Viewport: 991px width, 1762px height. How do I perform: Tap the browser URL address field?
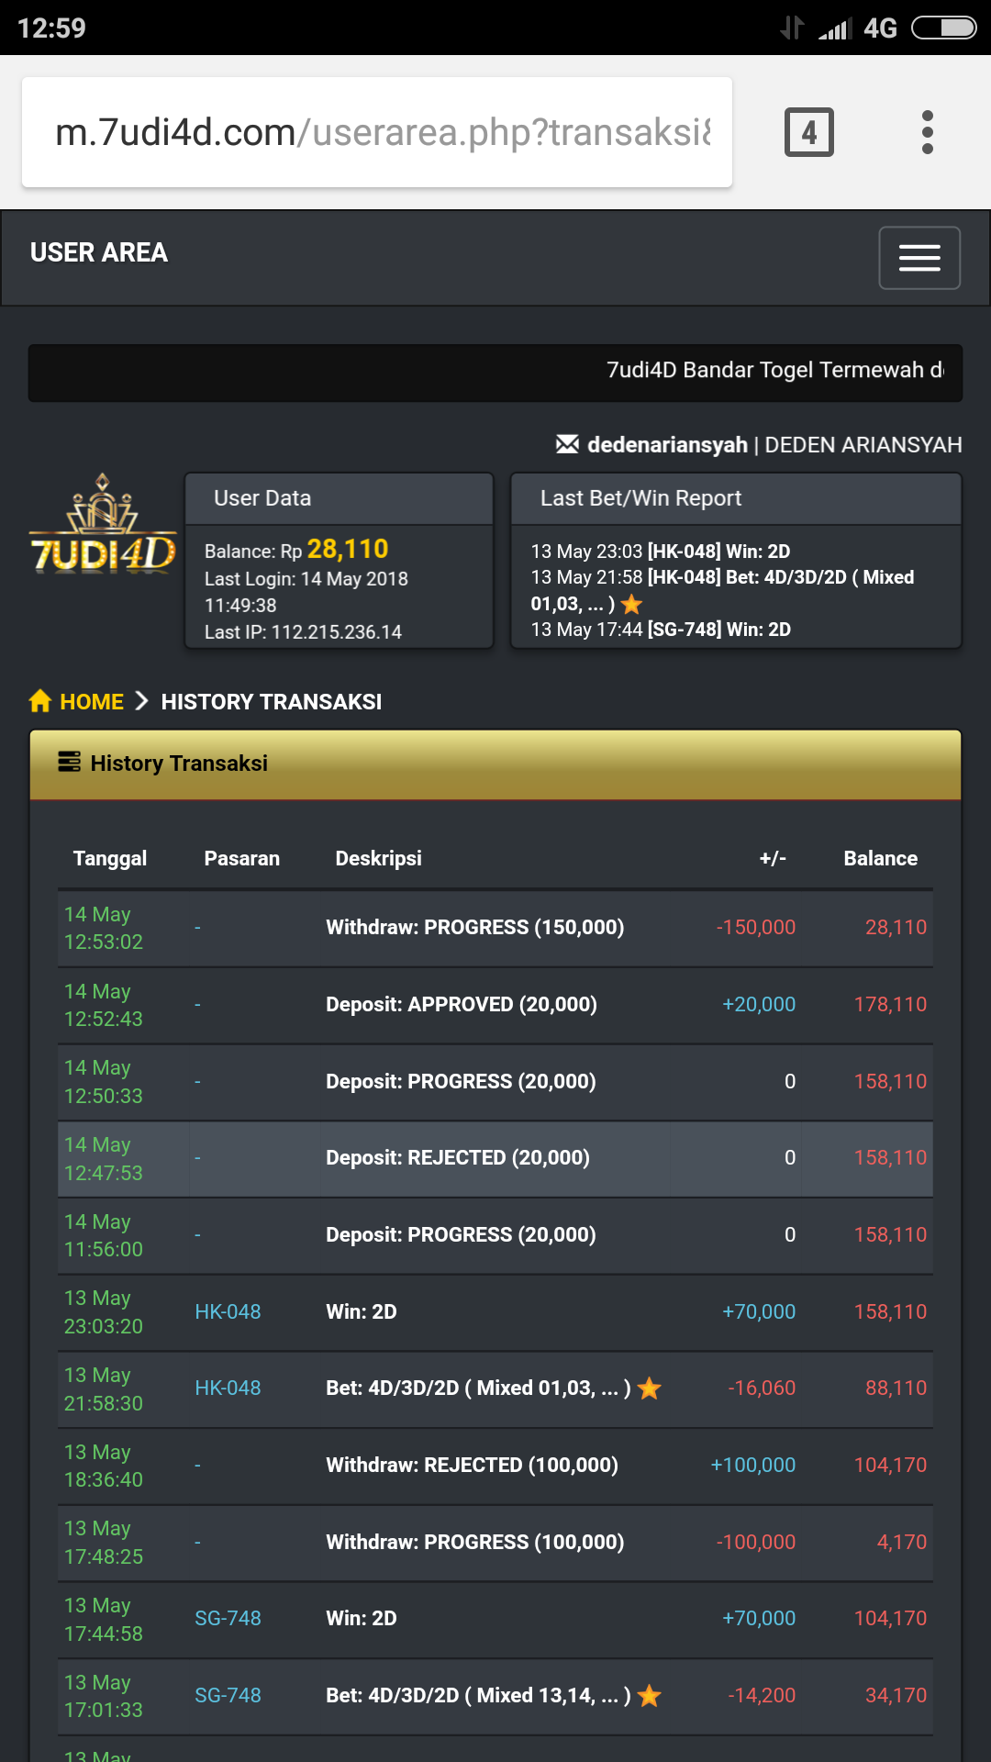pyautogui.click(x=377, y=132)
